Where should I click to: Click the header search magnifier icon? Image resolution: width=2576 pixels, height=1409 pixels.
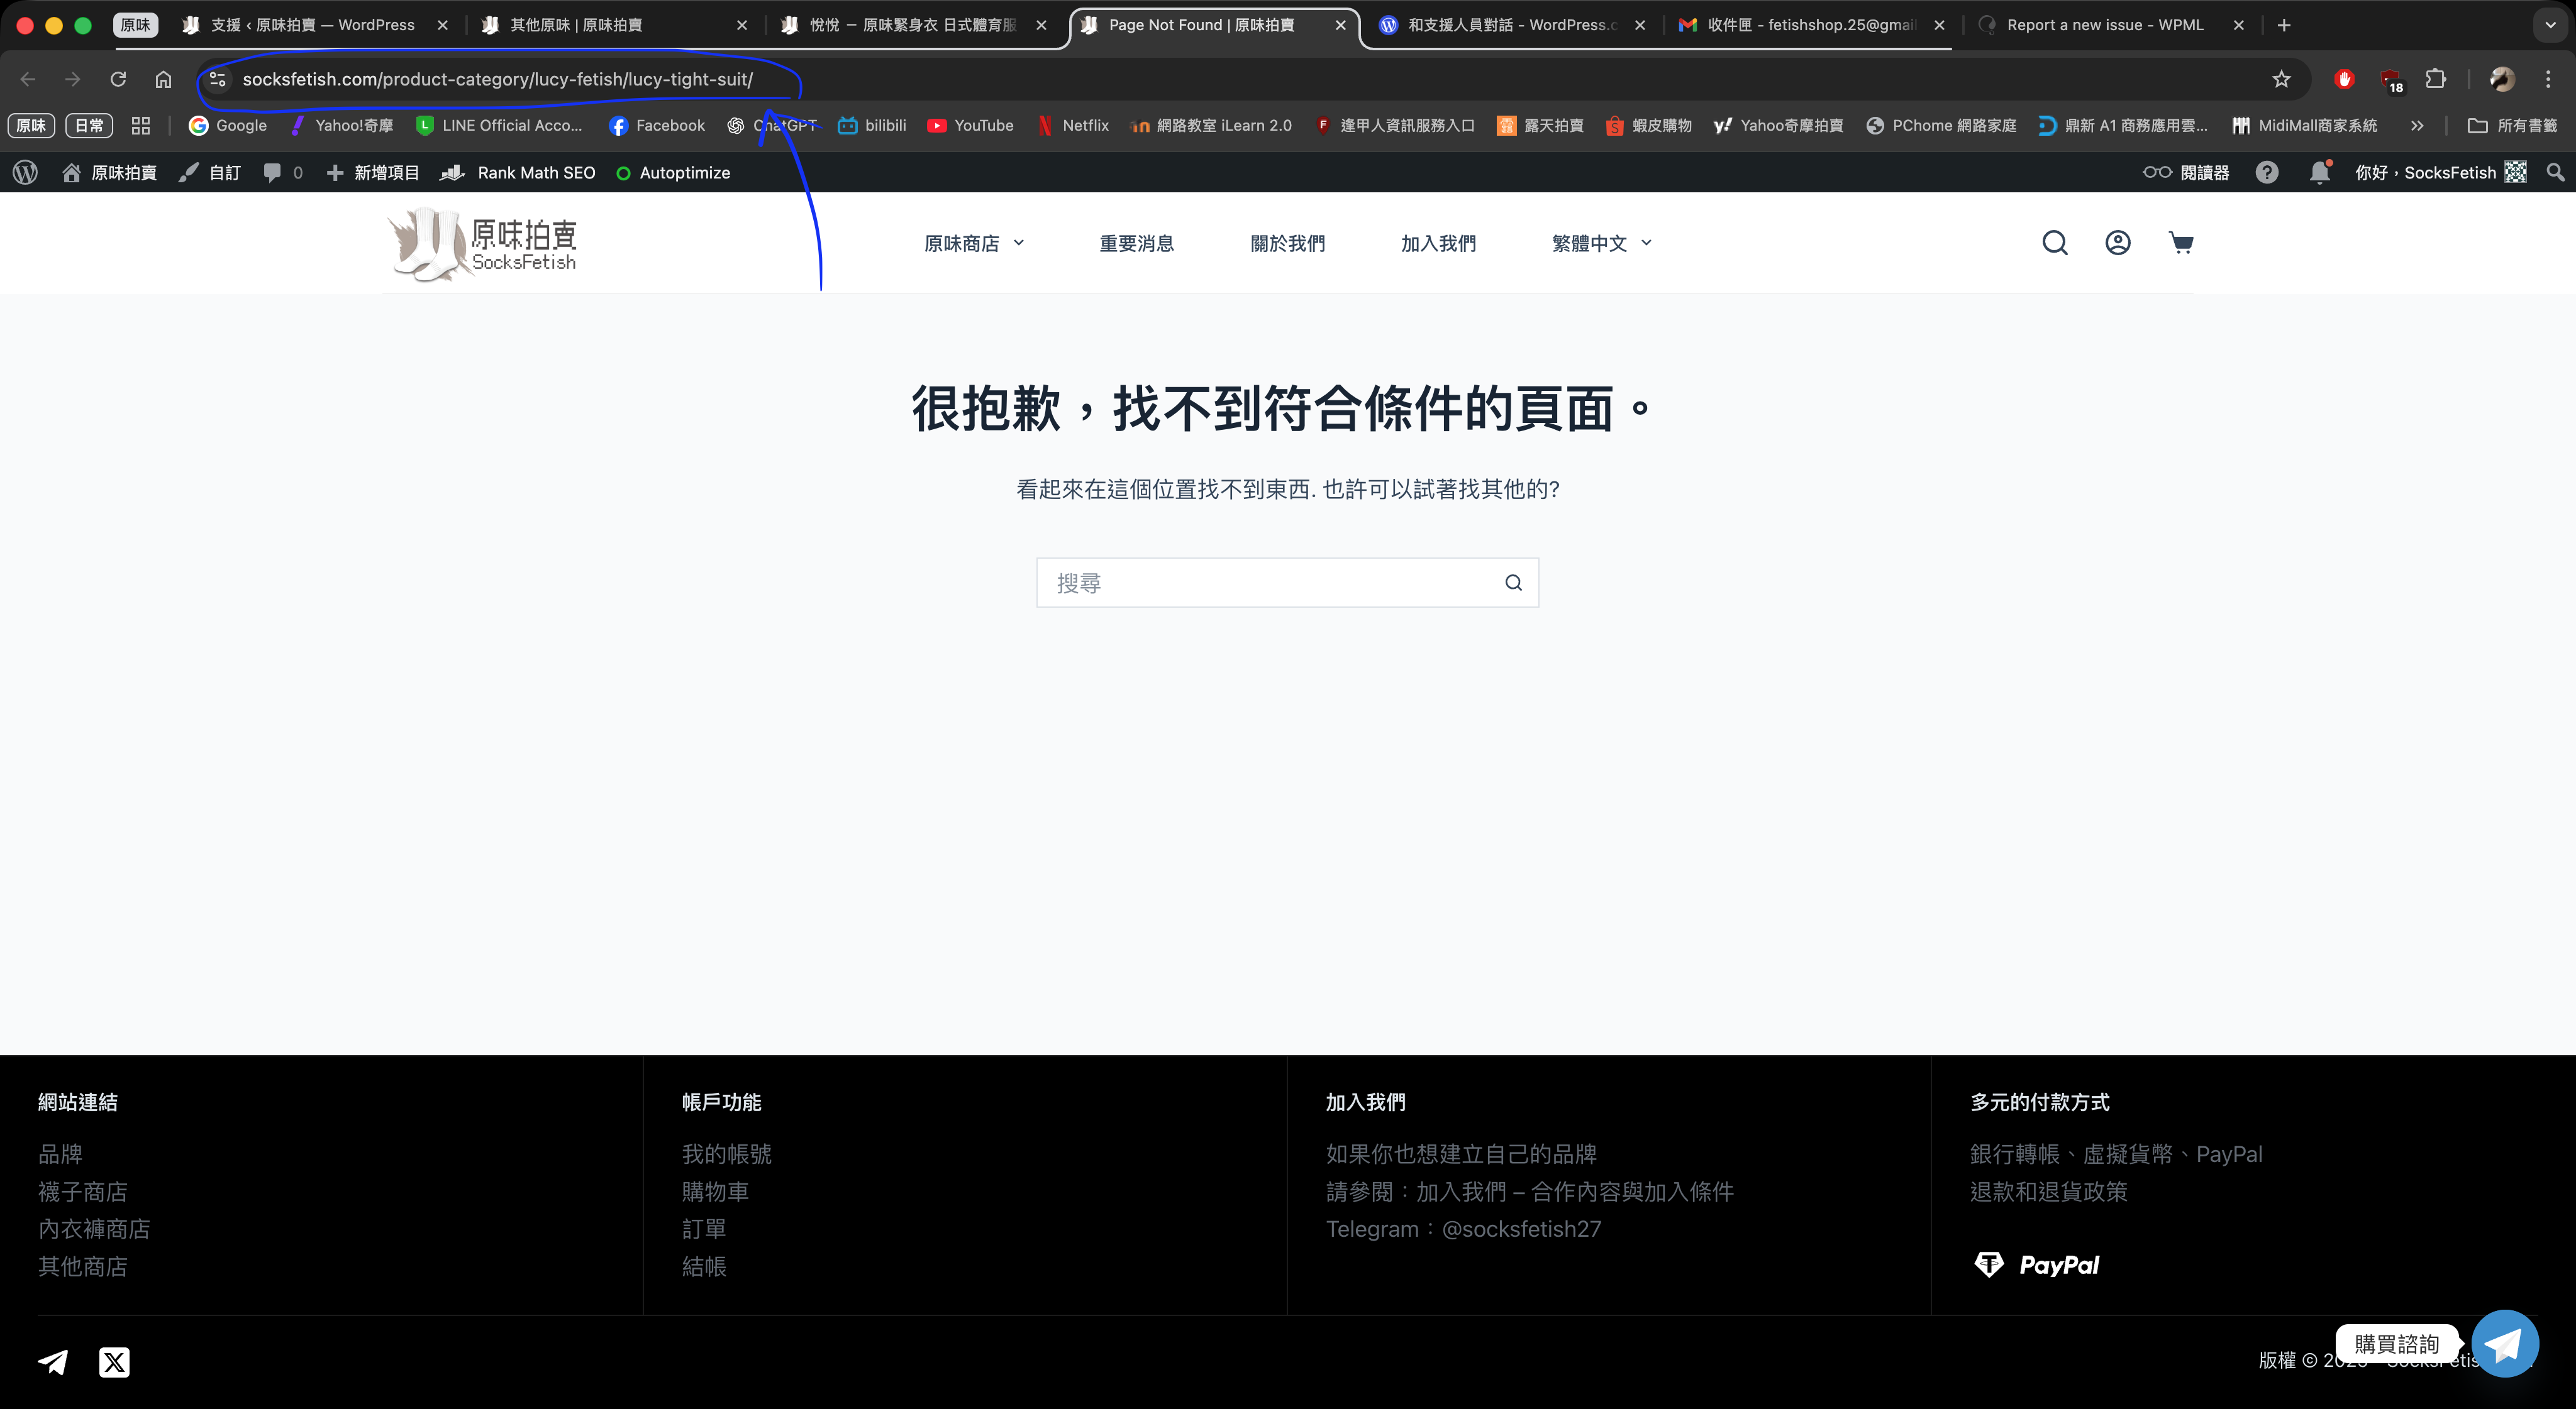pos(2054,243)
